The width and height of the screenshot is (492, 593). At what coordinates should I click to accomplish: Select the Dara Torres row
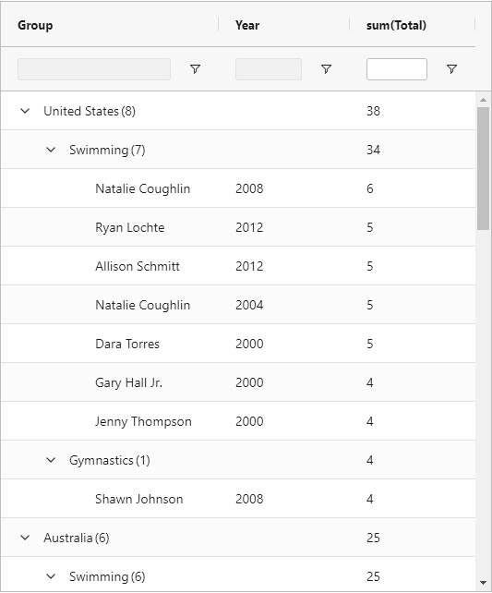238,344
